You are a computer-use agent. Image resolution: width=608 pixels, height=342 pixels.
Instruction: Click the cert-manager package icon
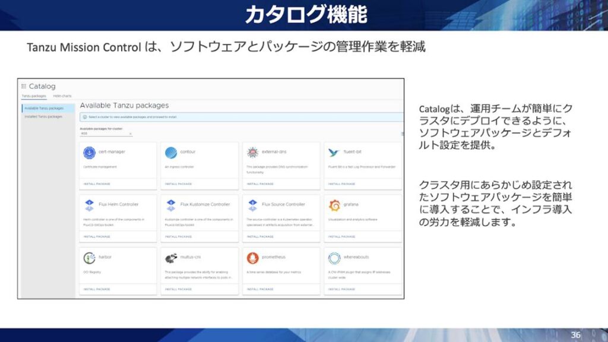click(90, 153)
